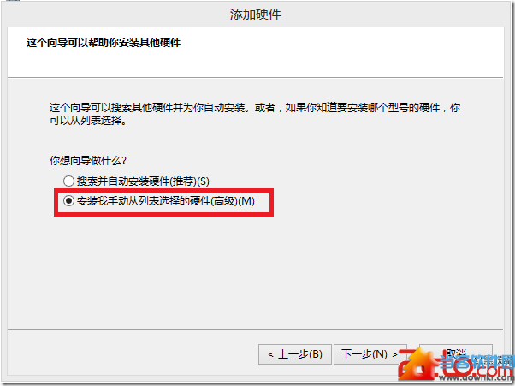Go back with the 上一步(B) button
The width and height of the screenshot is (515, 386).
(x=294, y=354)
